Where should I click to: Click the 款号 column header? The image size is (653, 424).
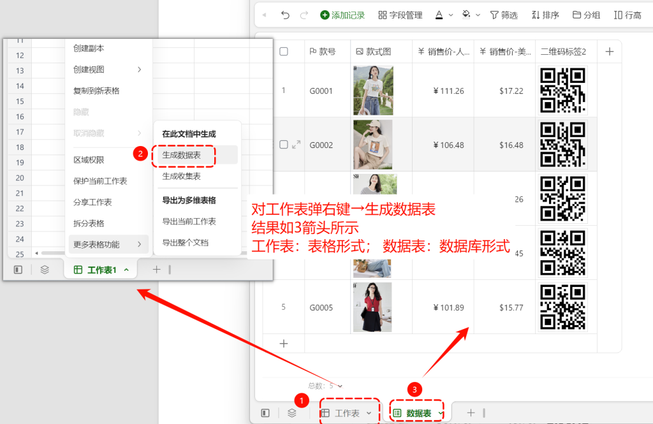click(x=327, y=52)
